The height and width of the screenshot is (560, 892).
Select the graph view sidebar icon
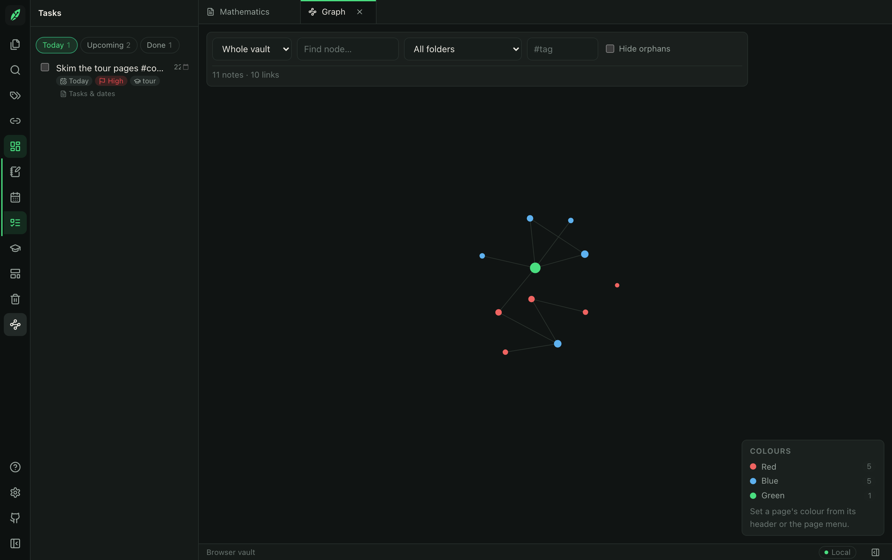pyautogui.click(x=15, y=324)
